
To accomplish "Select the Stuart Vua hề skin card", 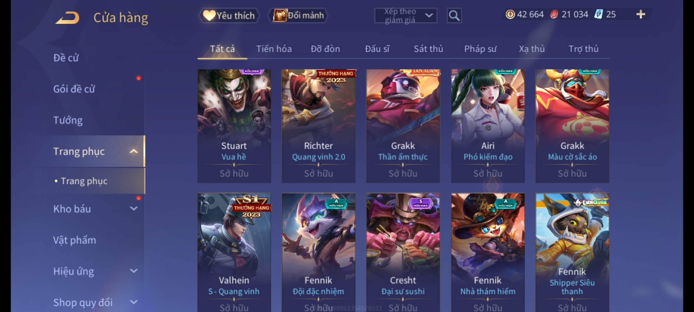I will 234,126.
